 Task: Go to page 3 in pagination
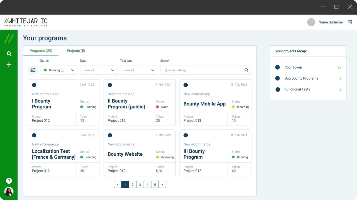click(140, 184)
